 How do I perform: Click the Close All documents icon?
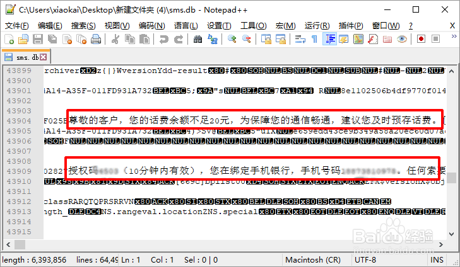[81, 39]
